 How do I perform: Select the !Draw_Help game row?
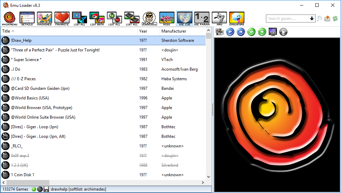[103, 40]
